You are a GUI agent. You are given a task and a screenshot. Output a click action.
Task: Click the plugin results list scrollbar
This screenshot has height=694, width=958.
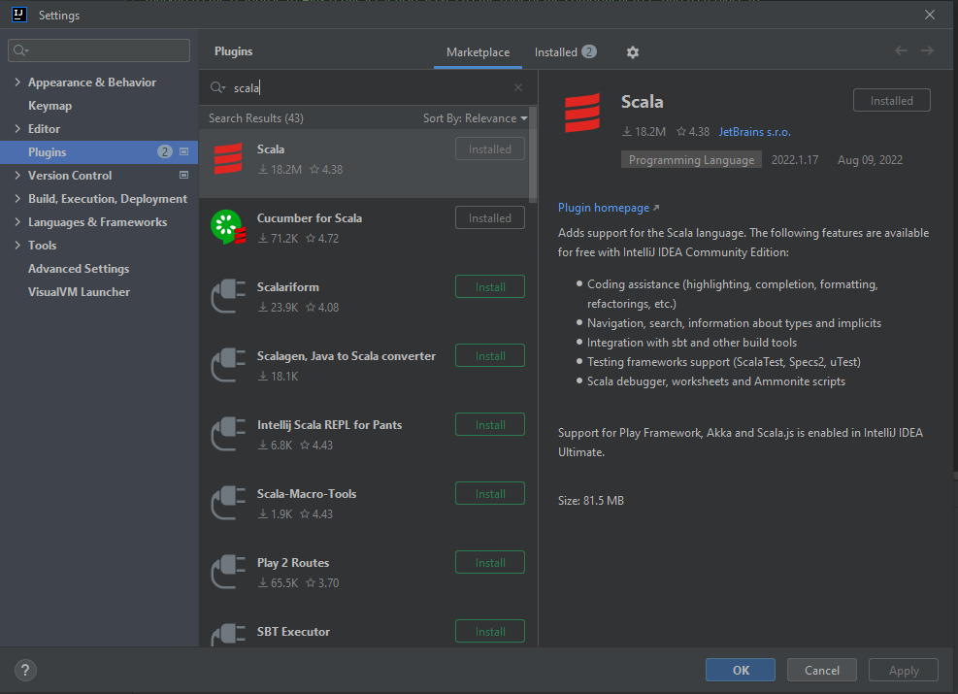coord(533,154)
